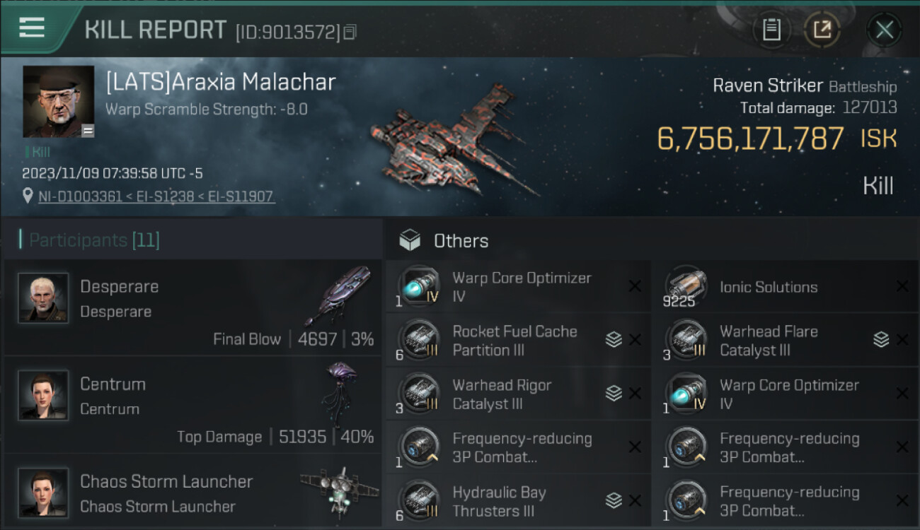
Task: Open the hamburger menu
Action: 32,28
